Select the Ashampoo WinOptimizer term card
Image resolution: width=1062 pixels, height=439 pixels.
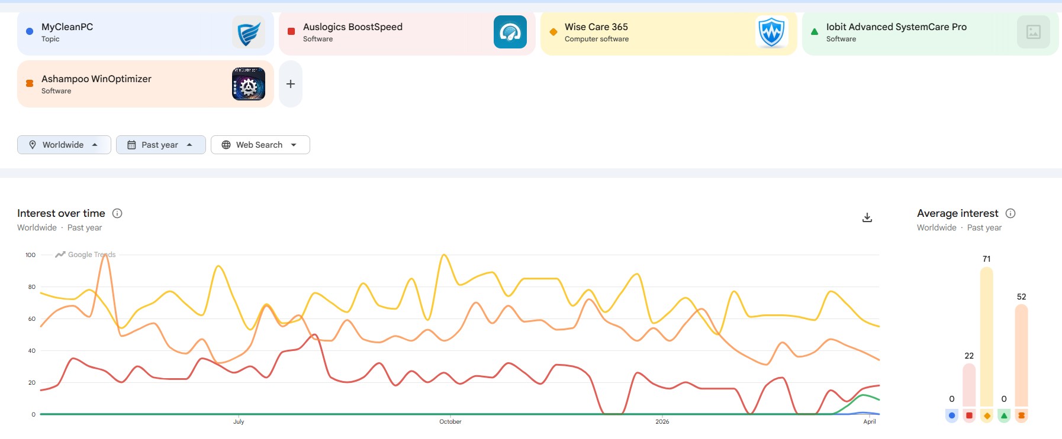[x=146, y=84]
